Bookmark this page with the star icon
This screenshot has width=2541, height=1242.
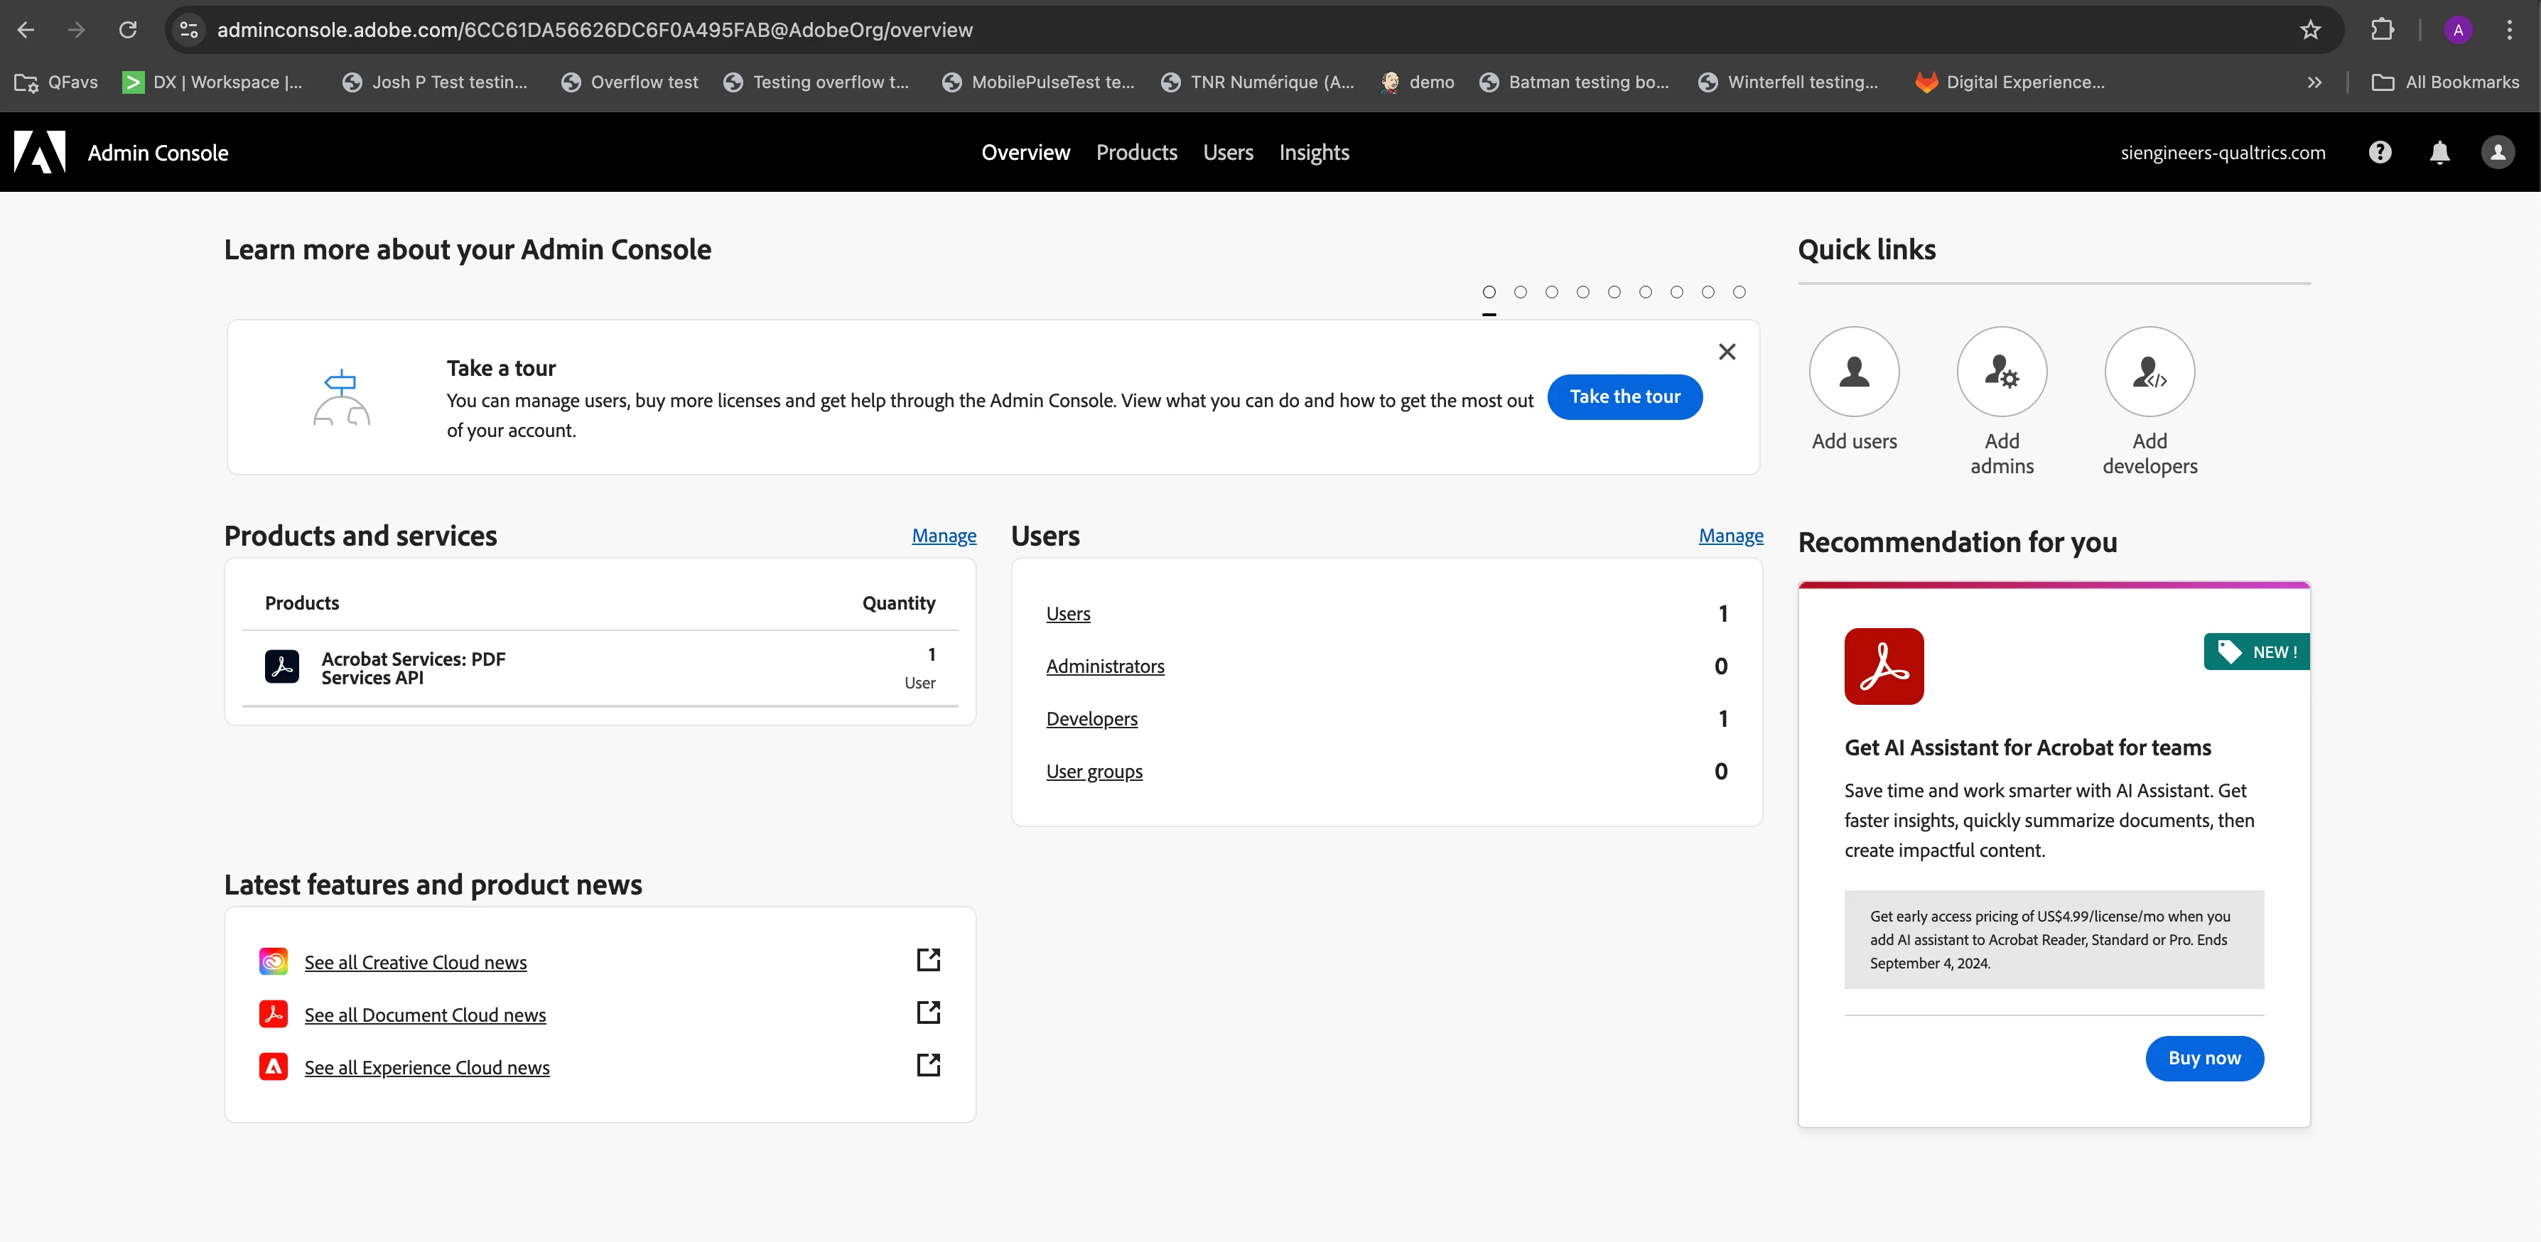(x=2310, y=30)
